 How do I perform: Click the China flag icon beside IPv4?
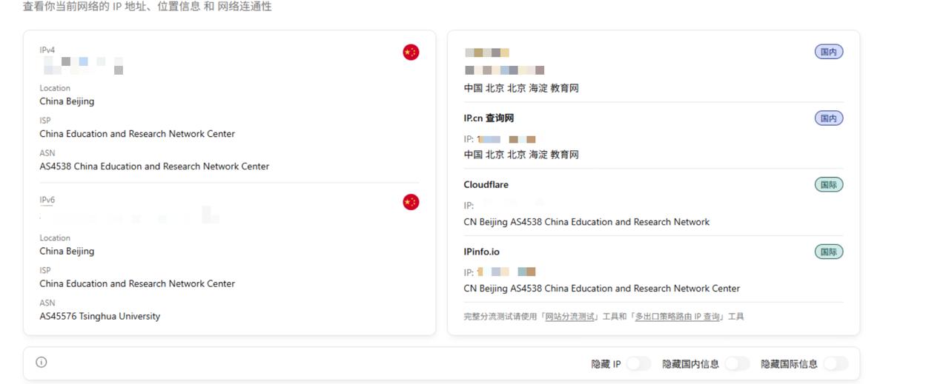point(411,52)
